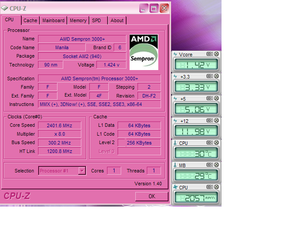
Task: Click the 11.98 V display
Action: [x=196, y=131]
